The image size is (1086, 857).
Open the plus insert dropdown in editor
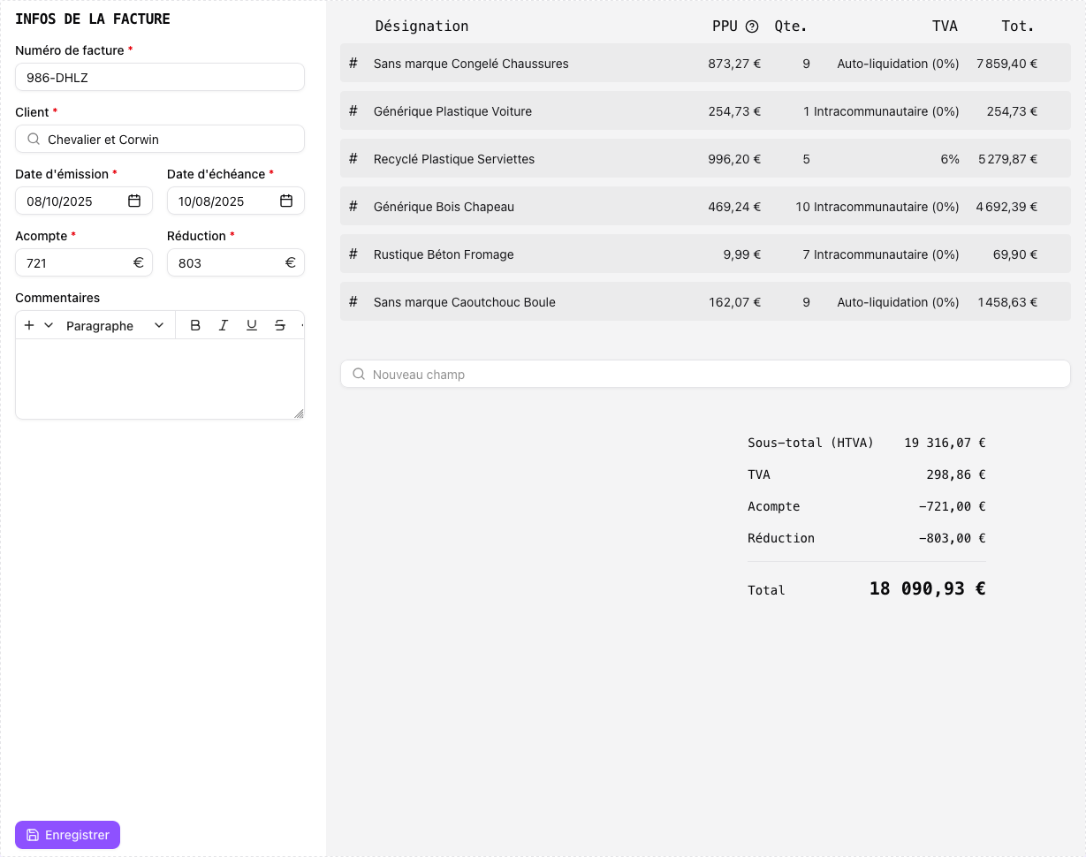(x=38, y=325)
